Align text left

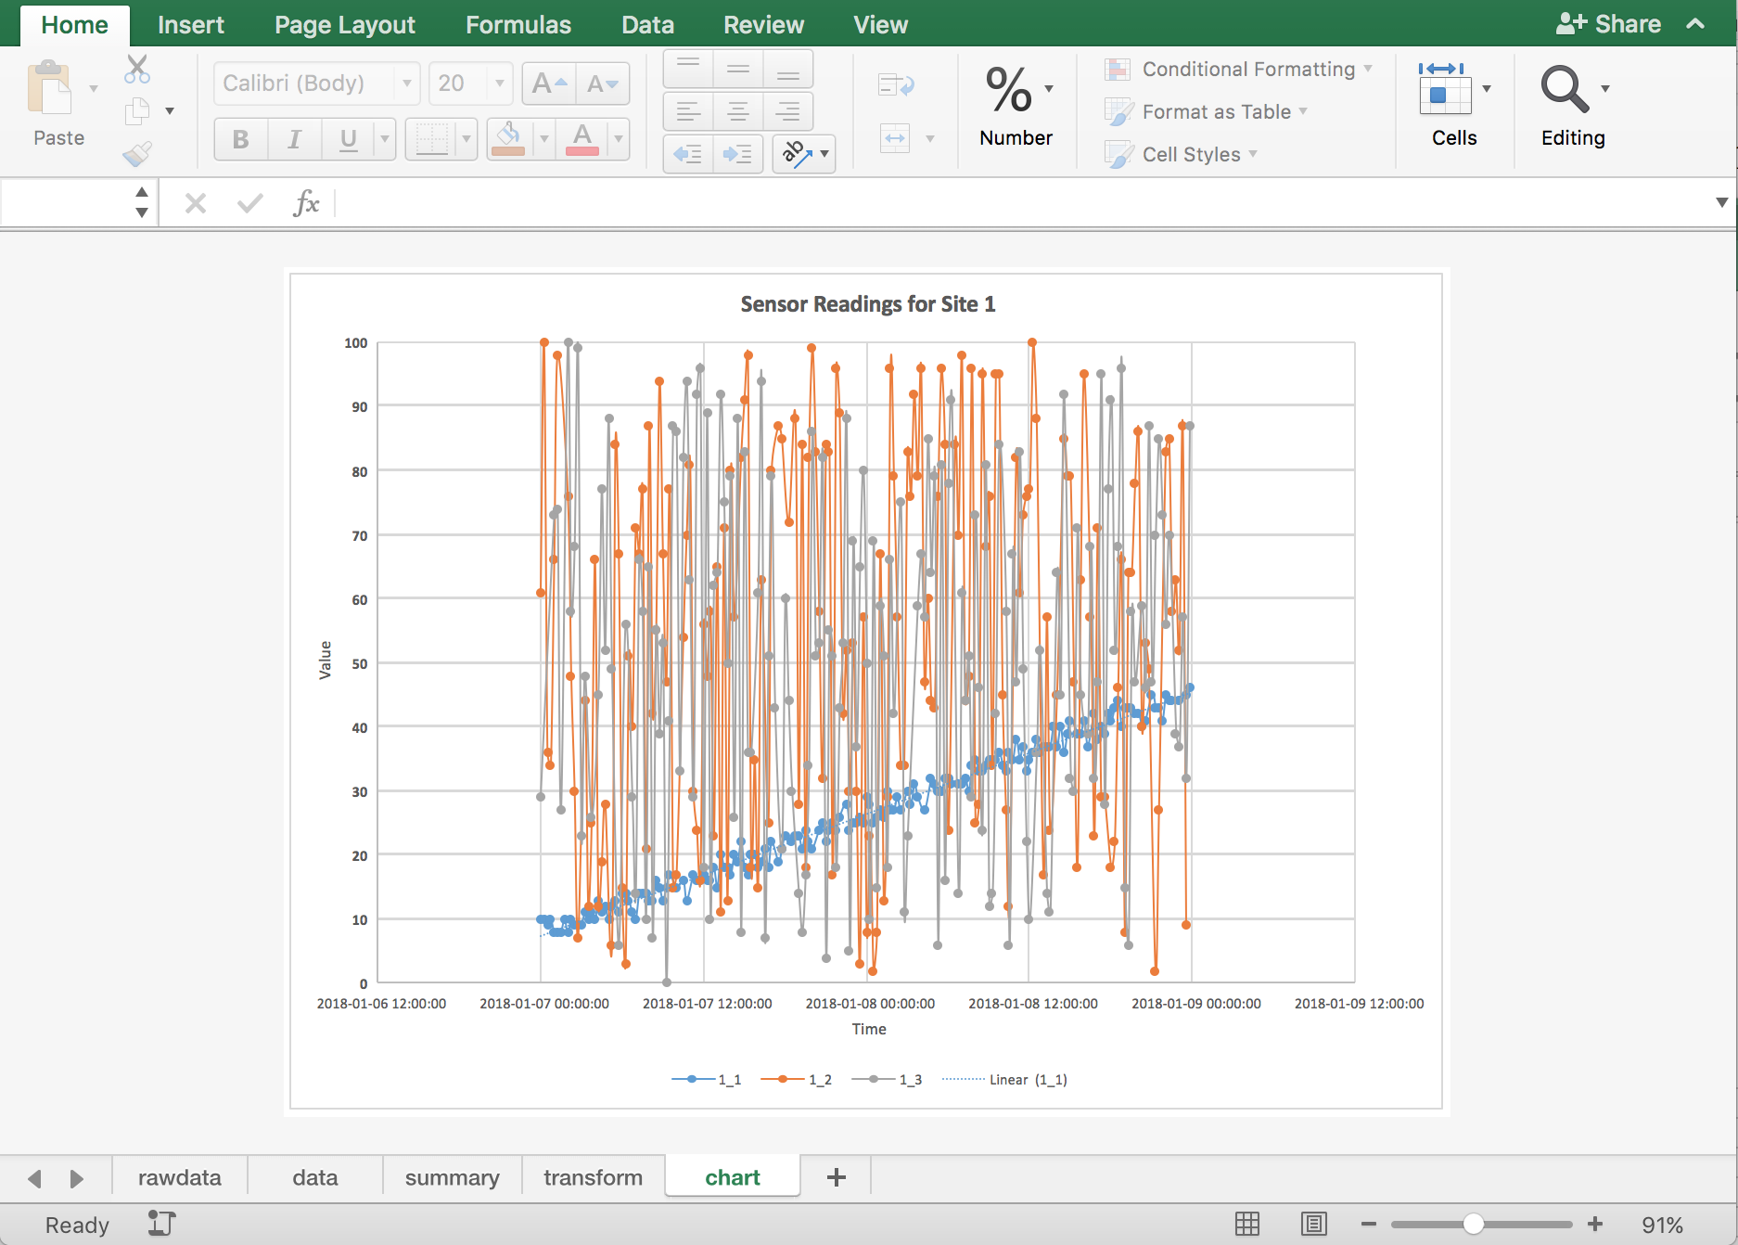click(688, 111)
